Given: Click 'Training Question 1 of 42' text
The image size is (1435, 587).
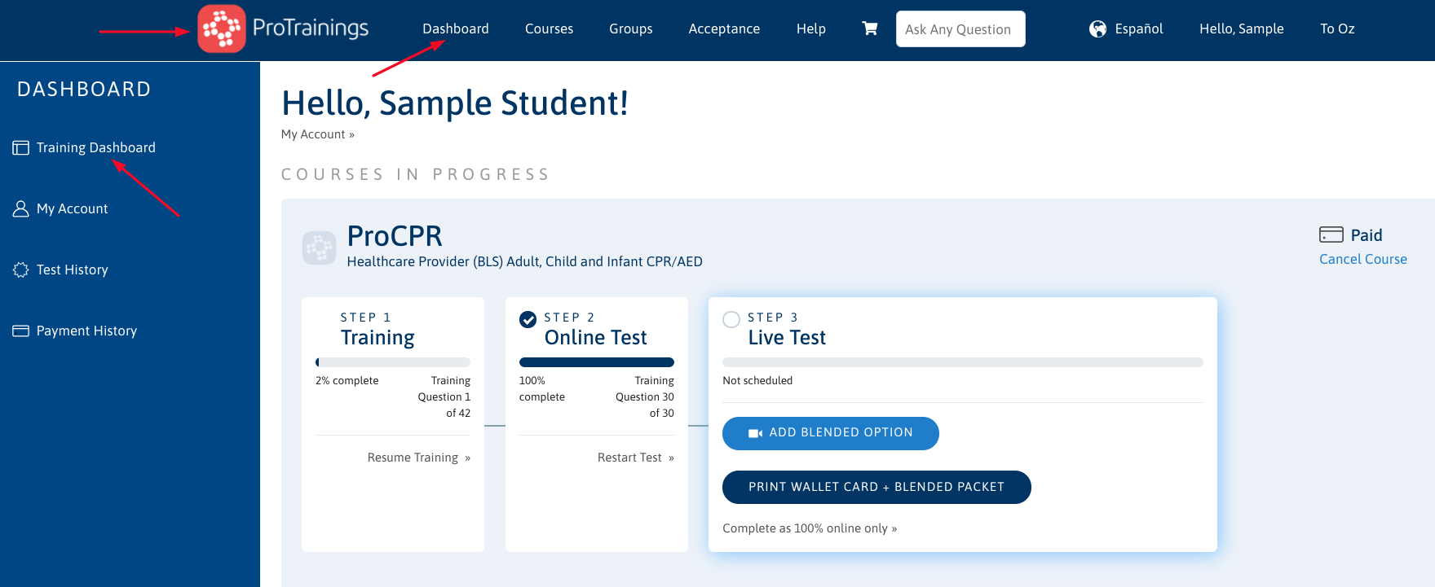Looking at the screenshot, I should pos(444,396).
